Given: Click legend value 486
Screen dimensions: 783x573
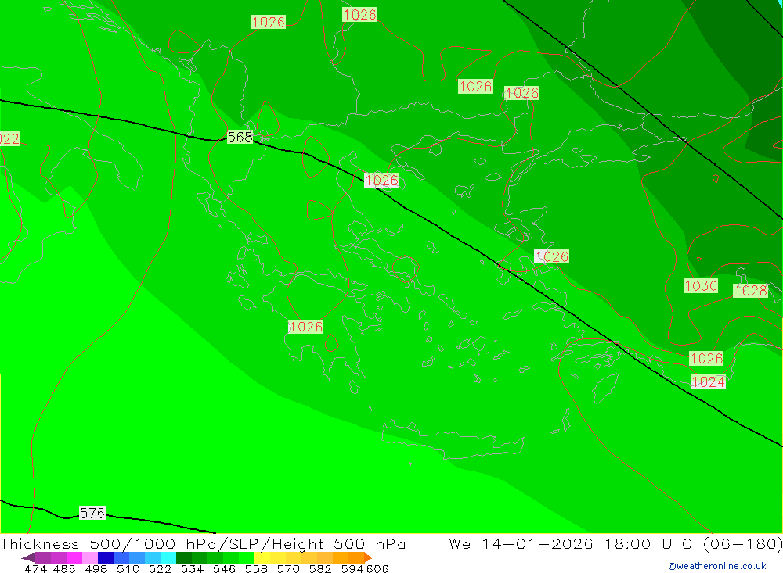Looking at the screenshot, I should pyautogui.click(x=64, y=568).
